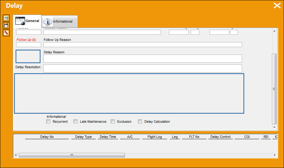
Task: Click the vertical scrollbar up arrow
Action: coord(274,31)
